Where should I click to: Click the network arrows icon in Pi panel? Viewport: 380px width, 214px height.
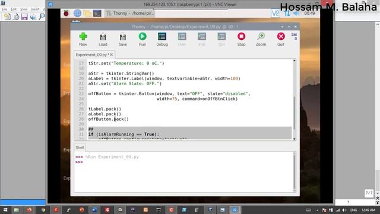pyautogui.click(x=287, y=13)
